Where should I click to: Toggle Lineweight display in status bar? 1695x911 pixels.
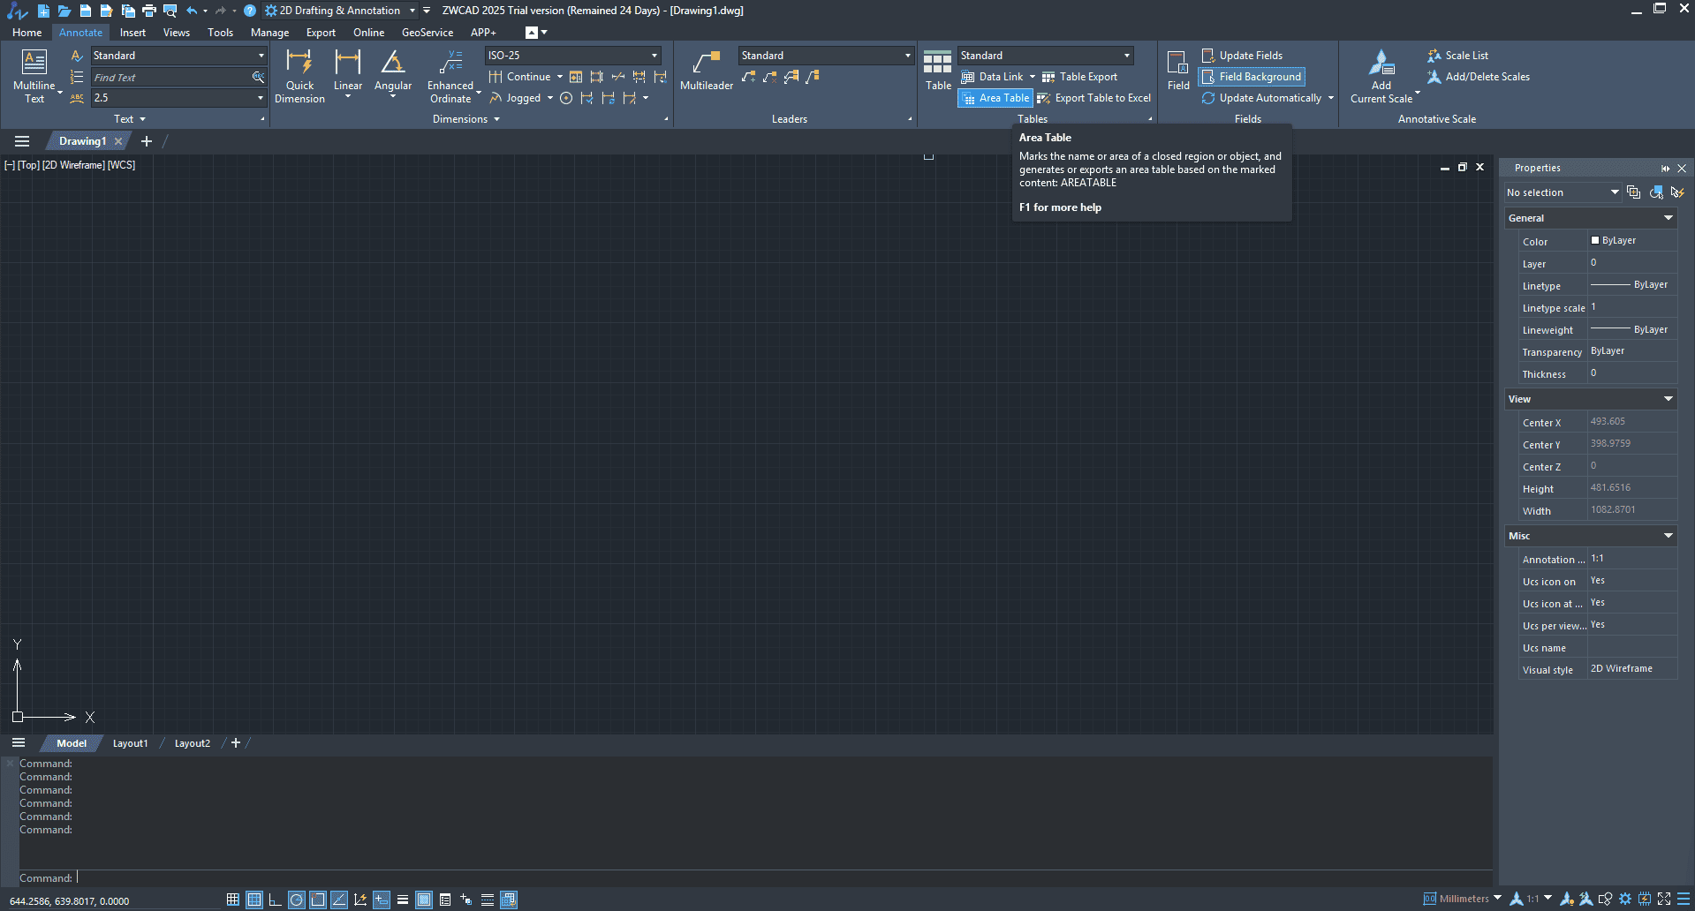(403, 900)
